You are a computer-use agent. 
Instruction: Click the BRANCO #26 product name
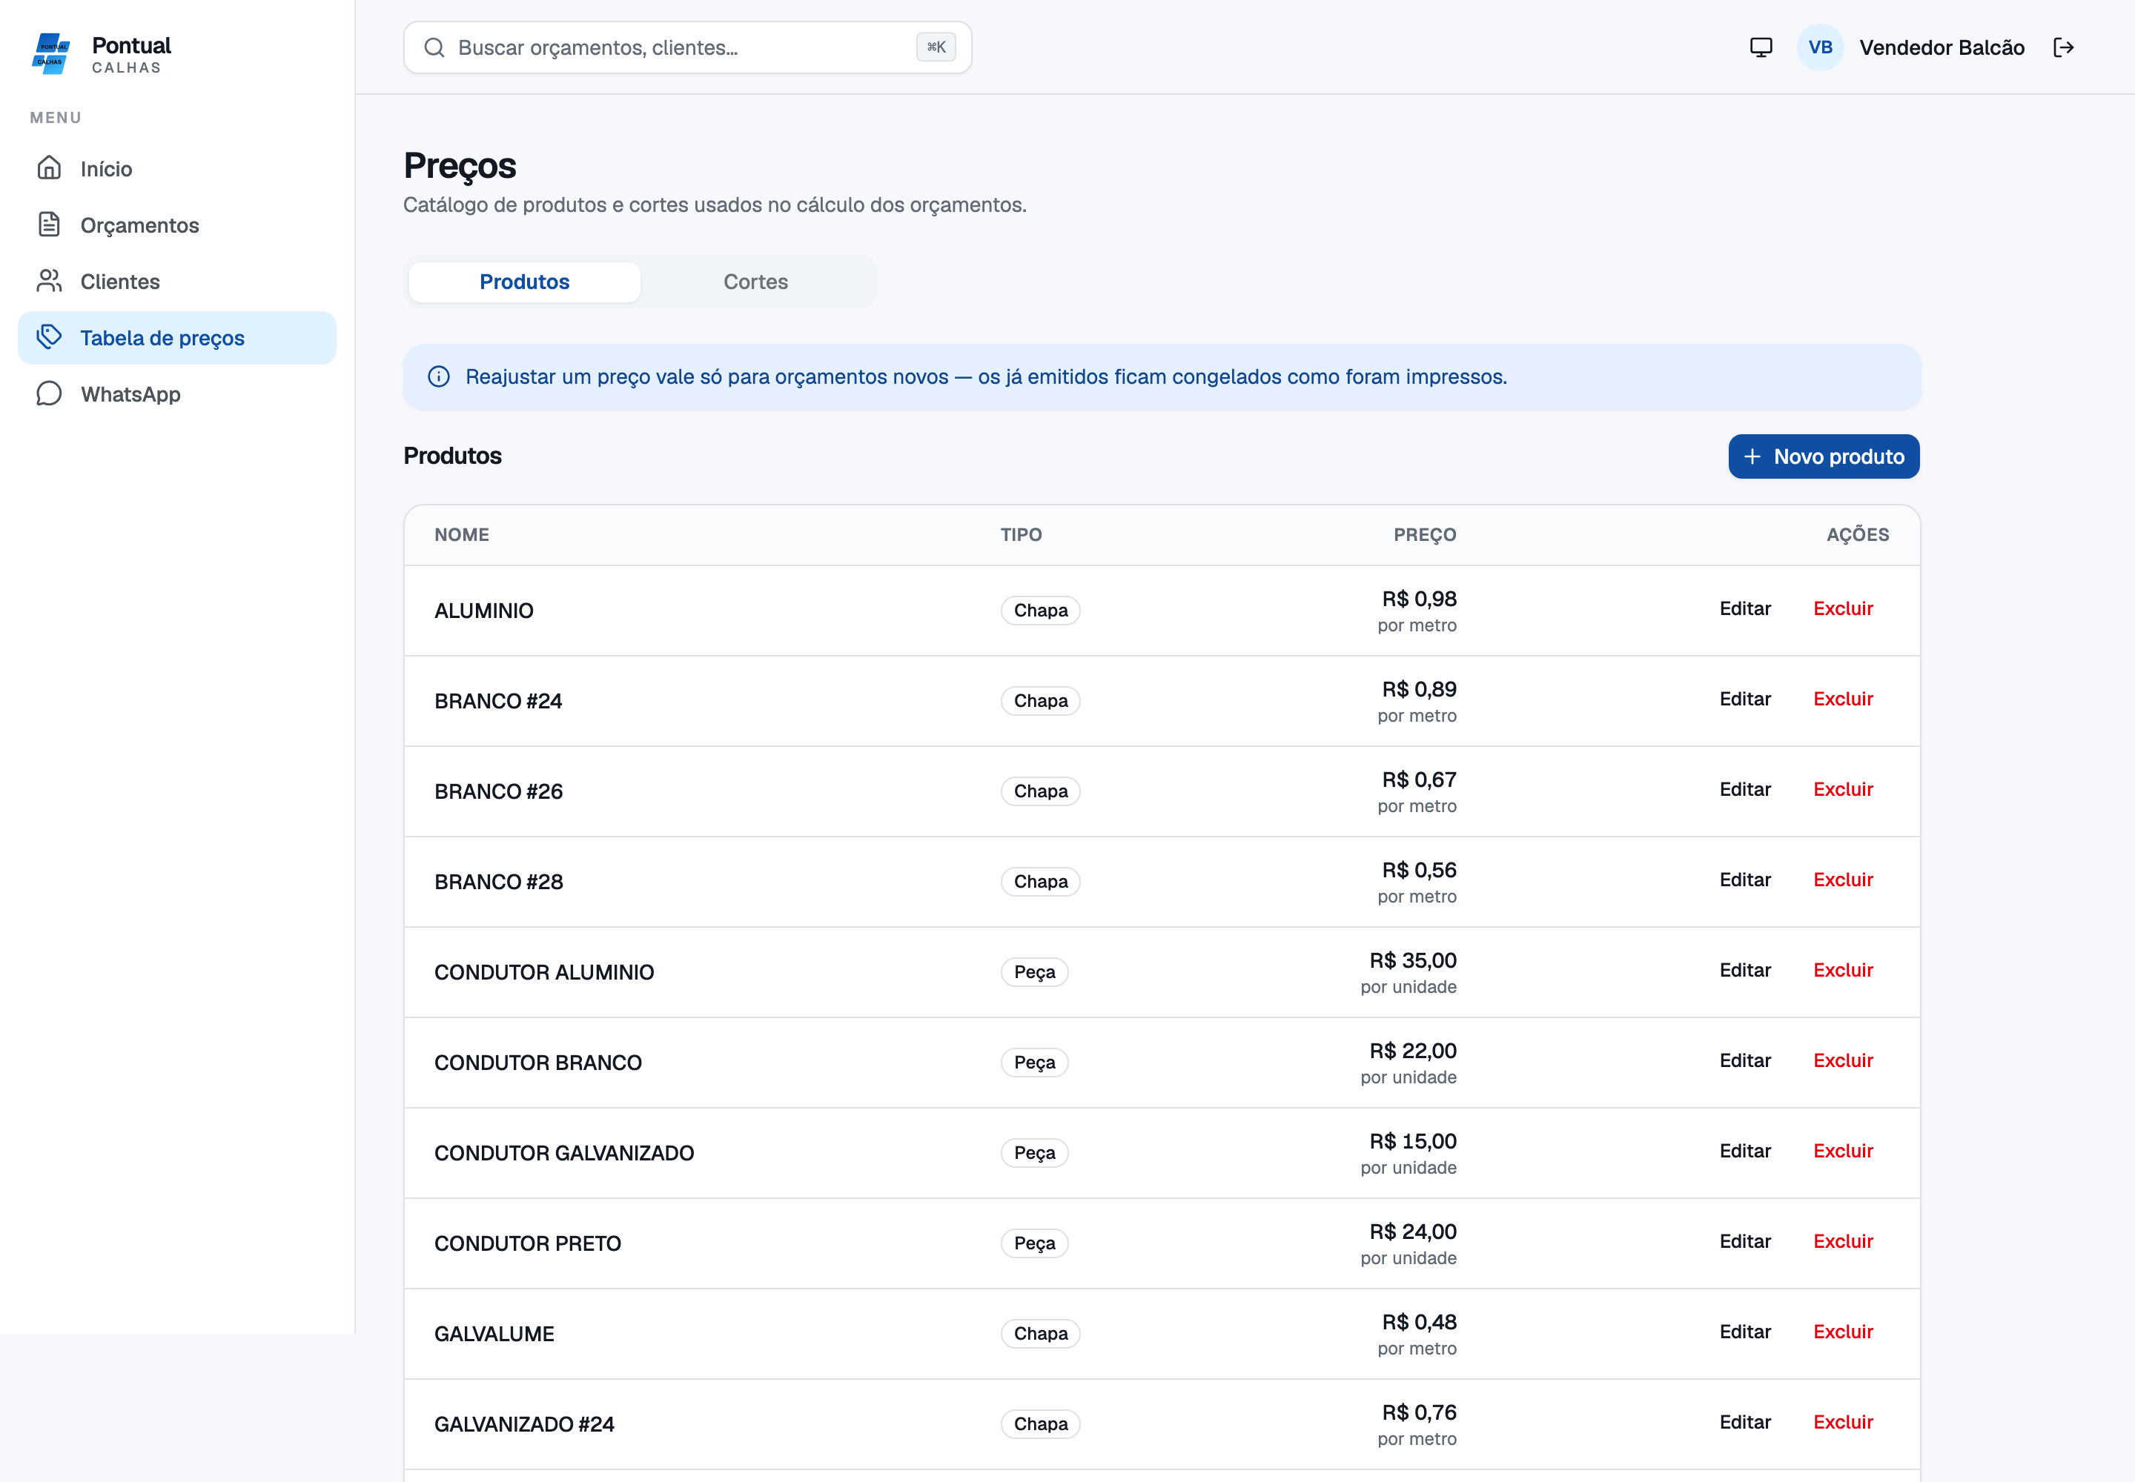coord(499,792)
